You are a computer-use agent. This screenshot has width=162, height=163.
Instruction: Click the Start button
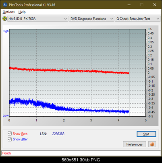coord(146,134)
